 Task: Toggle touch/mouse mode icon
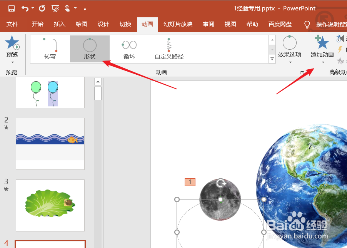pos(67,8)
